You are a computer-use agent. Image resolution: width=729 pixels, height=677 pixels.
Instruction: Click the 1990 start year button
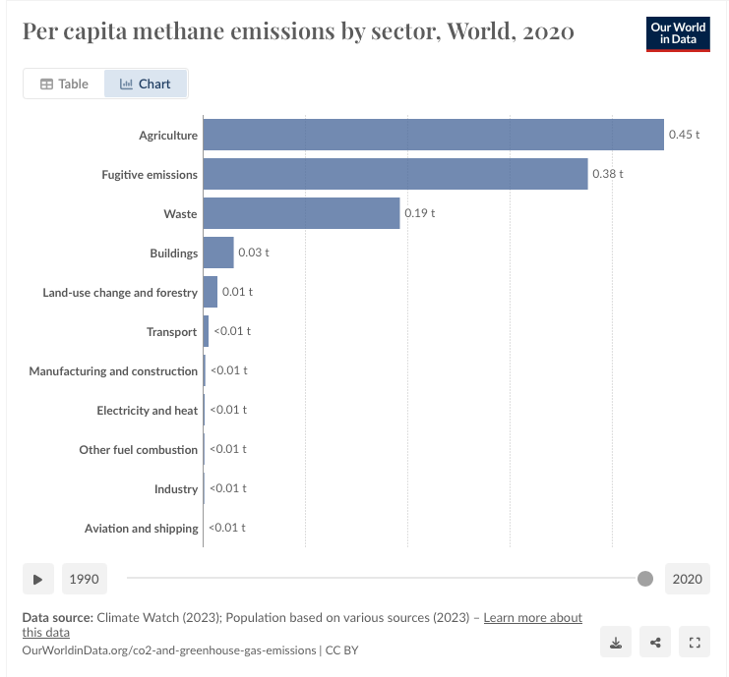pos(85,579)
